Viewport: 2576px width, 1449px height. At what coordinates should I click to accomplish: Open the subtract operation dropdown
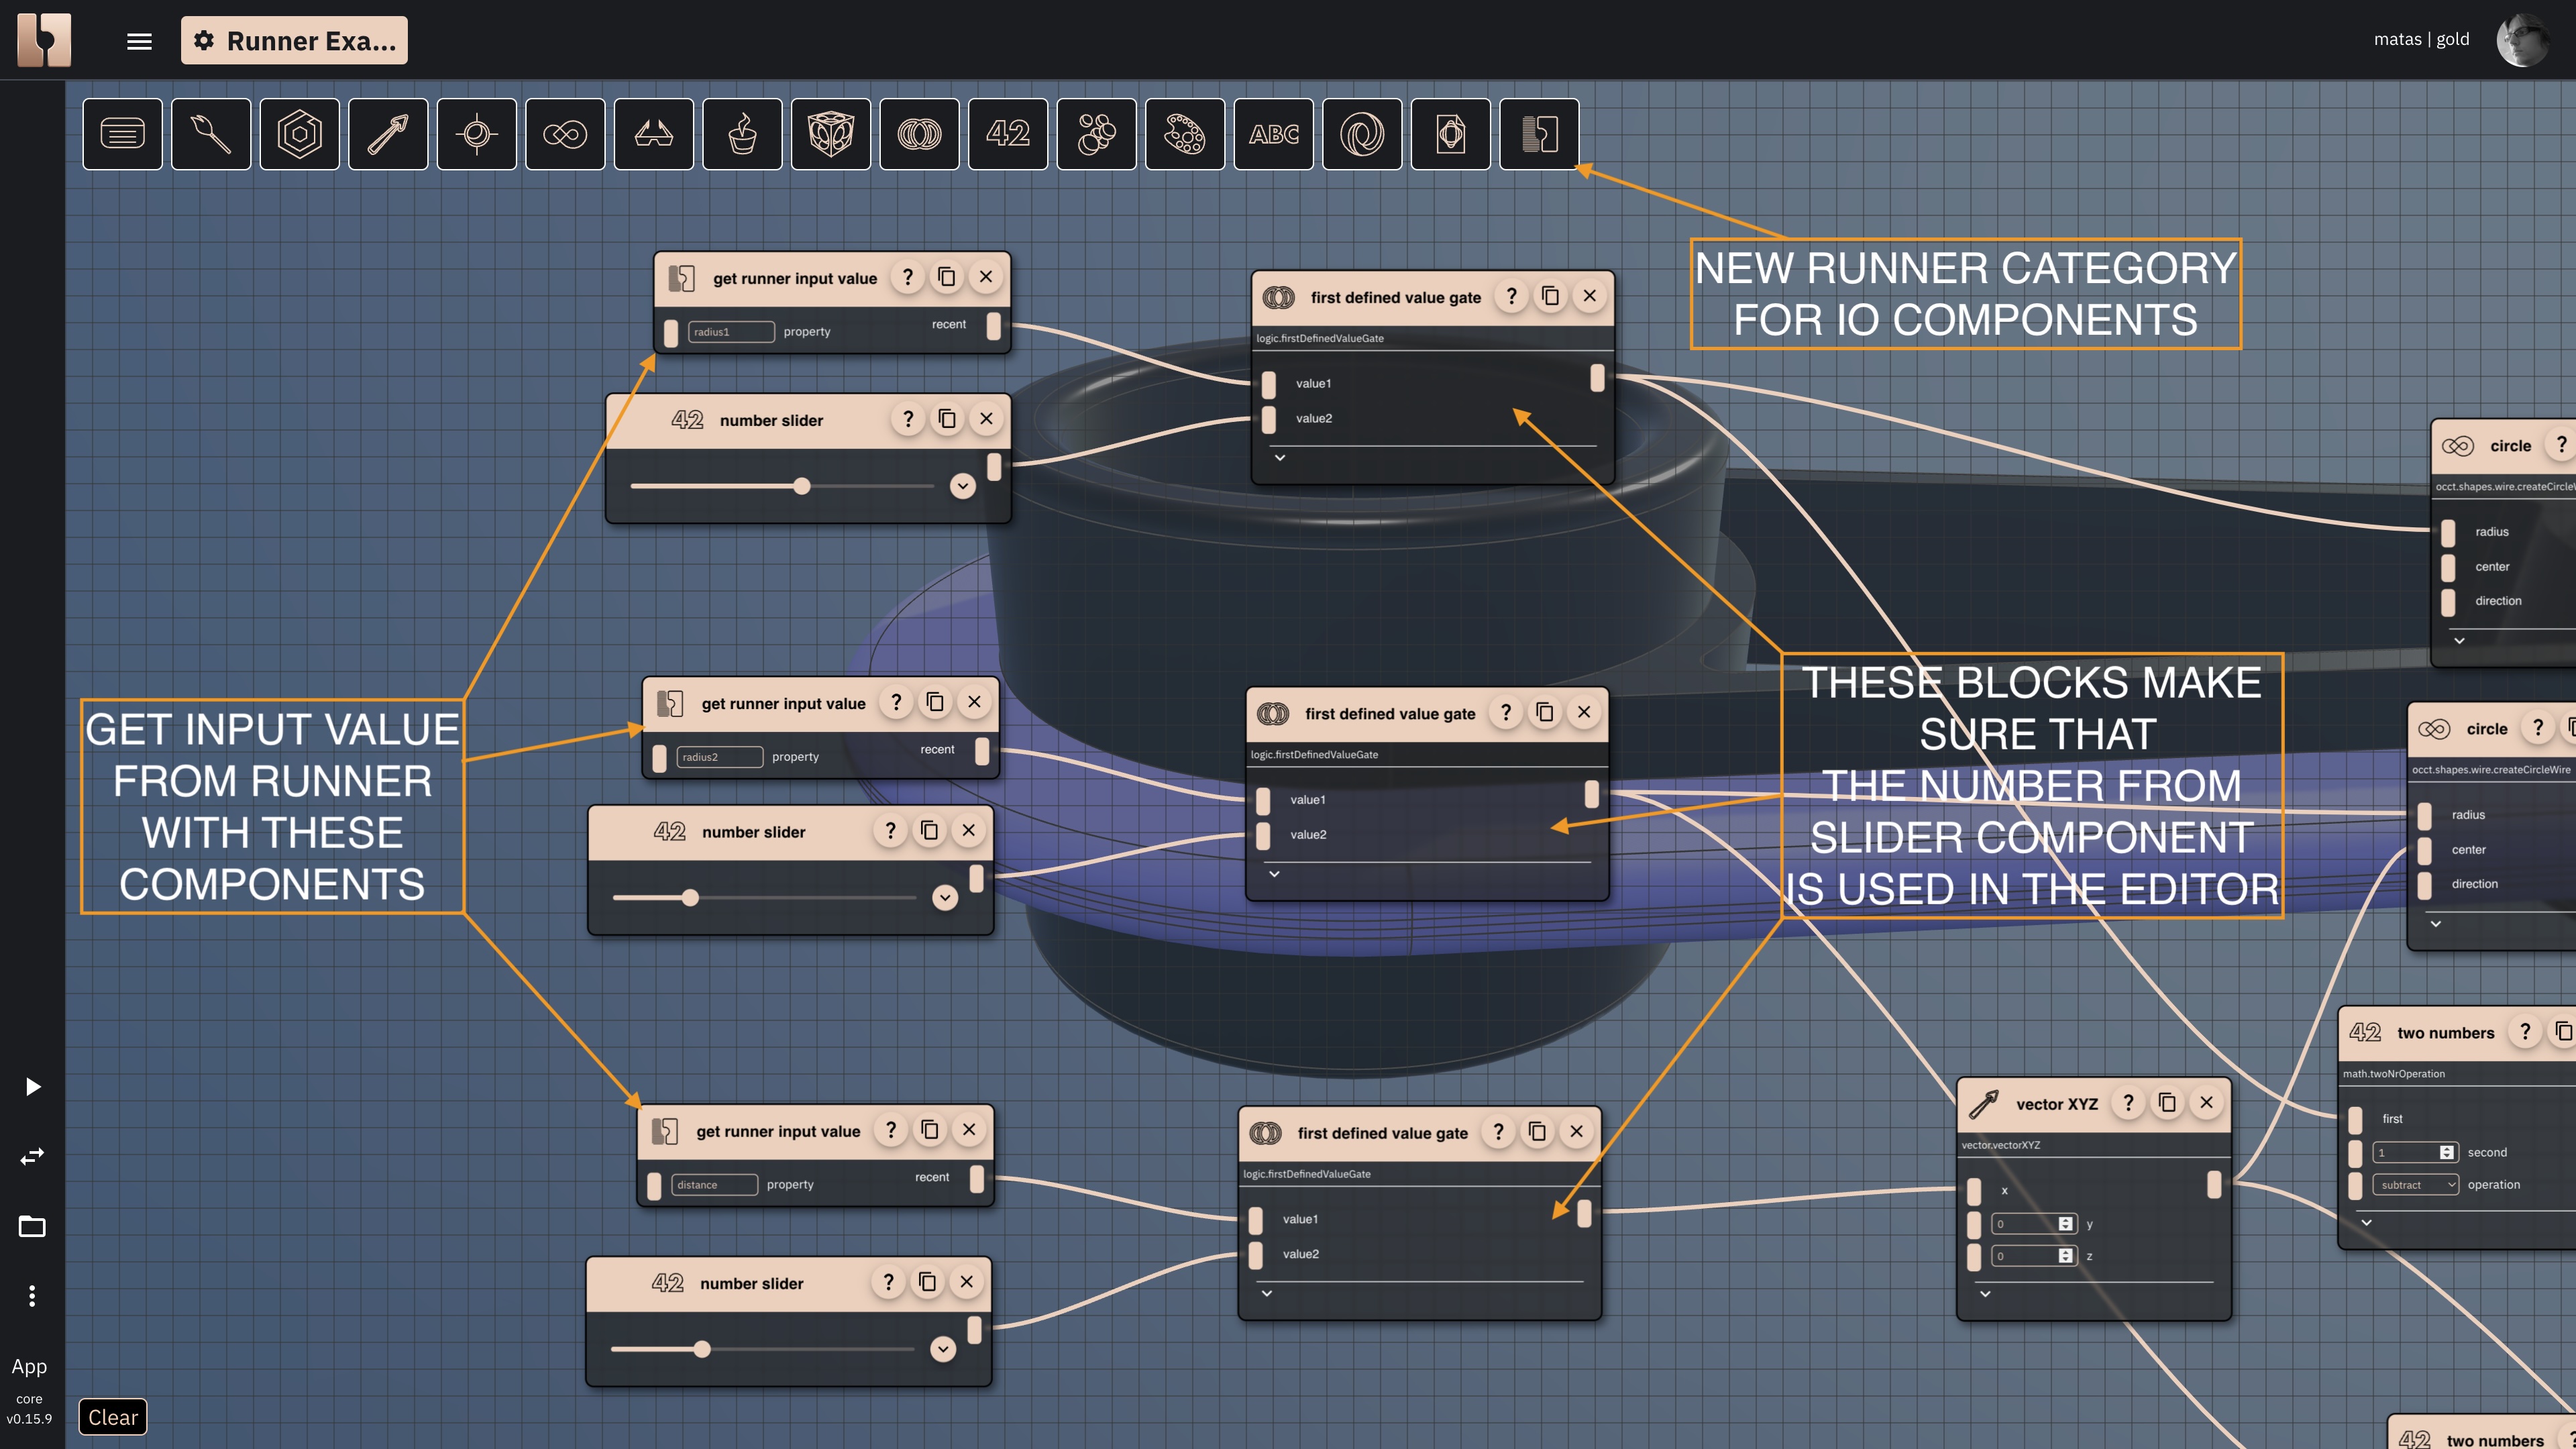click(2415, 1184)
